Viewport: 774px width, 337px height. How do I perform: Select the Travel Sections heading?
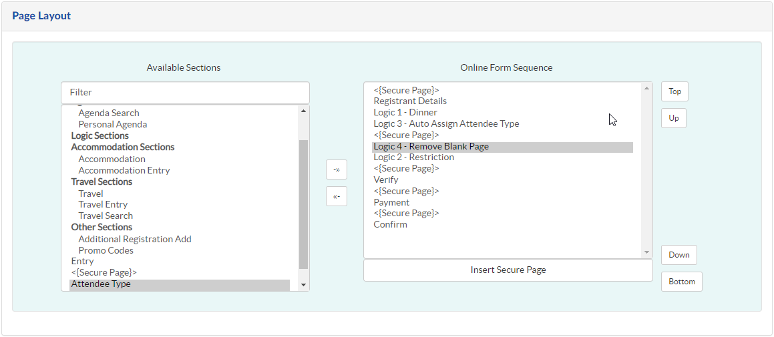(102, 182)
